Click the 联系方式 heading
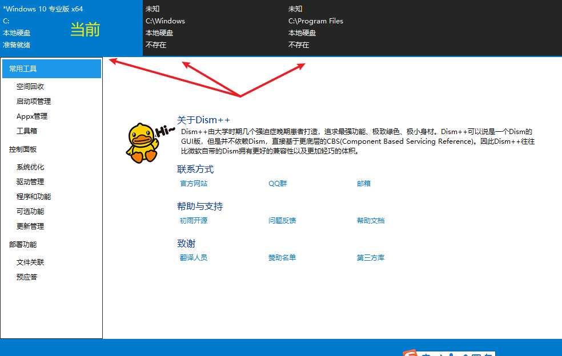Viewport: 562px width, 356px height. pyautogui.click(x=195, y=169)
